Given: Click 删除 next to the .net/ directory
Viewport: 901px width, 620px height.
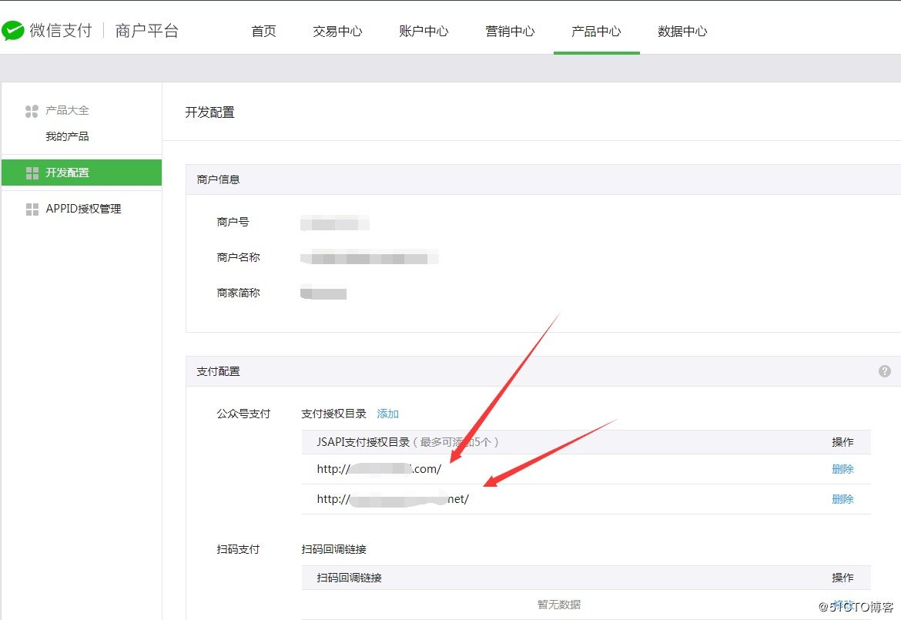Looking at the screenshot, I should pos(843,498).
